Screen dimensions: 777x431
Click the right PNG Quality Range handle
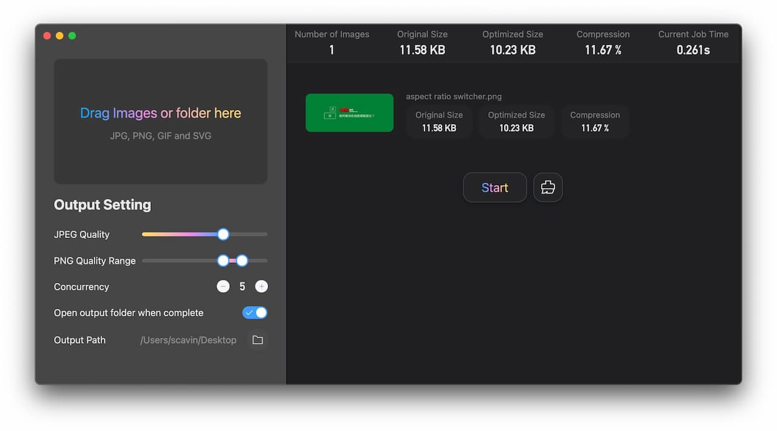click(x=242, y=260)
